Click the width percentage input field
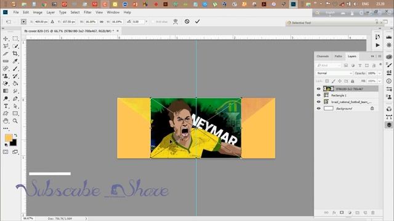Image resolution: width=394 pixels, height=221 pixels. [x=91, y=22]
